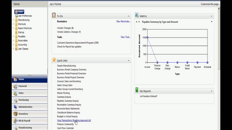Open Reconcile Bank Statements quick link
This screenshot has width=232, height=130.
(69, 109)
